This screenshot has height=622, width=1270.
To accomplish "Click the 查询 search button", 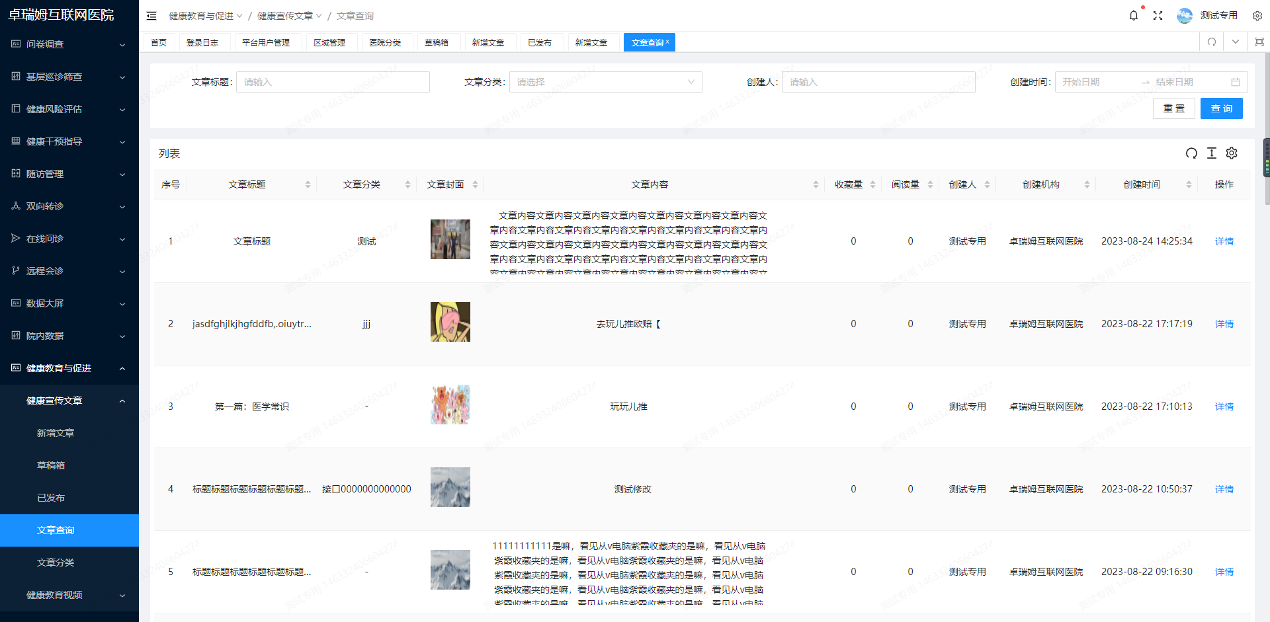I will click(x=1221, y=108).
